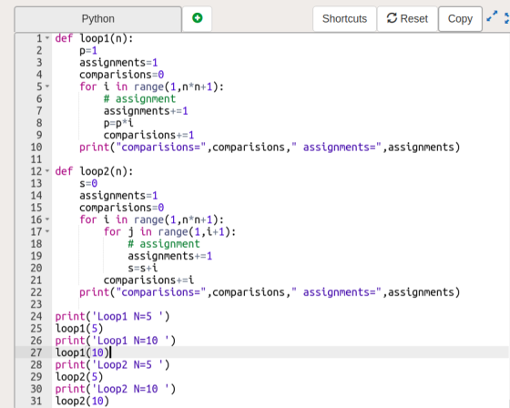Click 's=0' on line 13
510x408 pixels.
point(88,183)
